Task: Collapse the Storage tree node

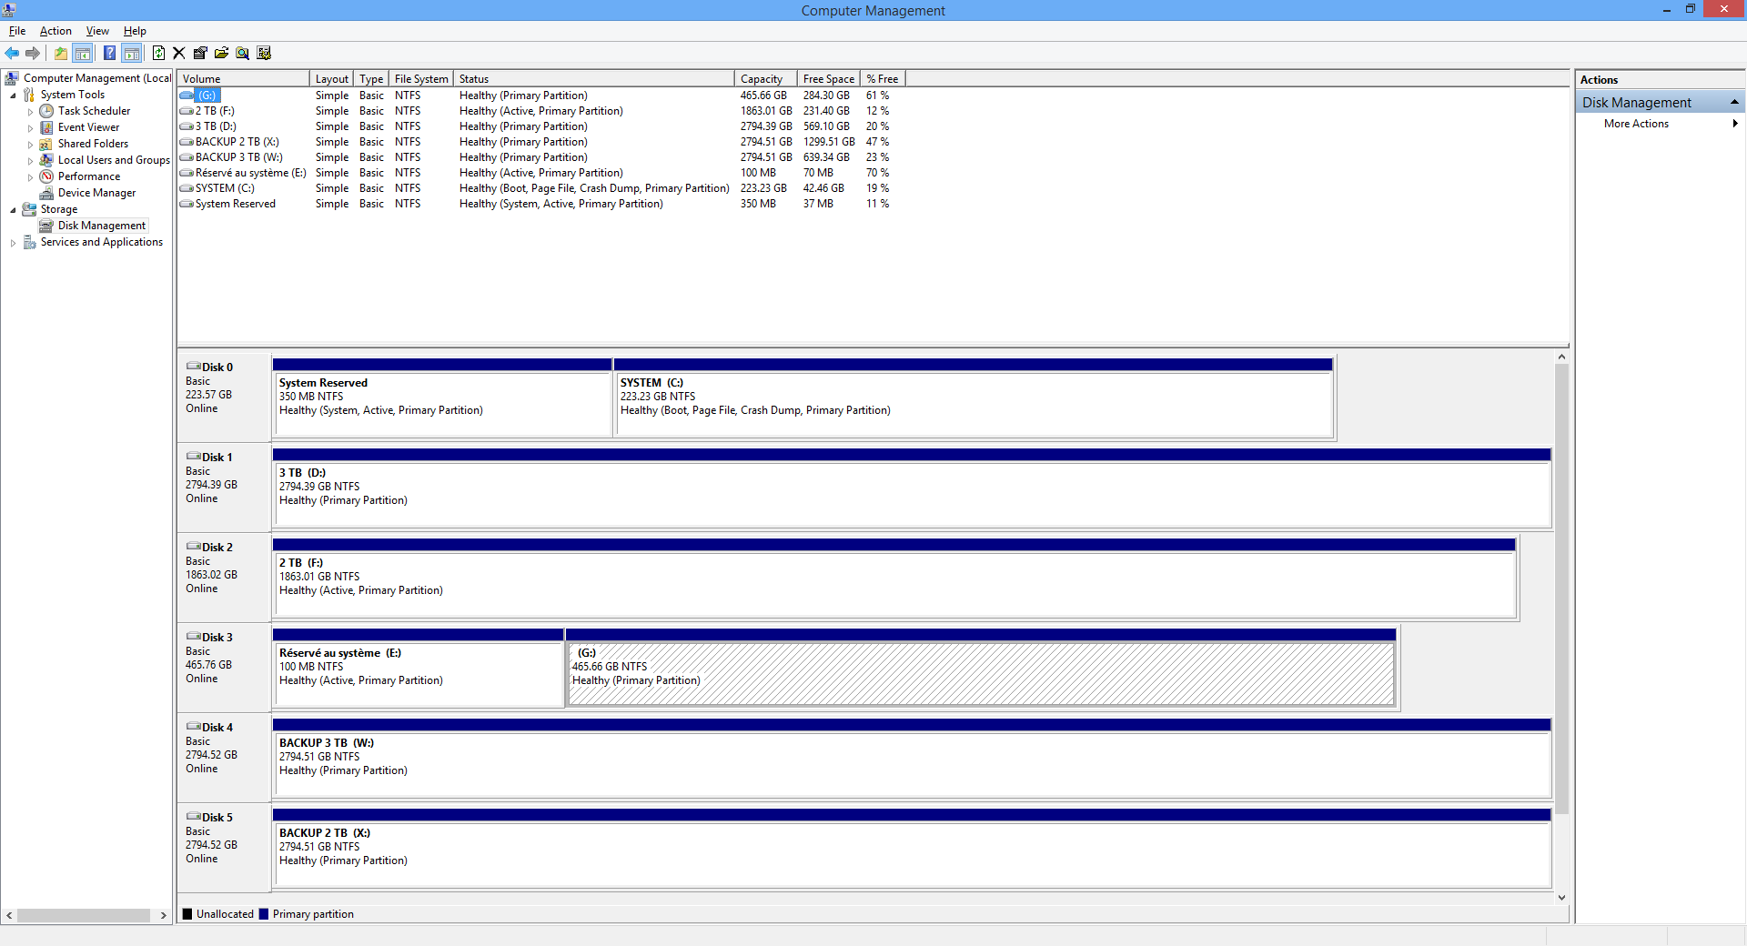Action: [x=13, y=210]
